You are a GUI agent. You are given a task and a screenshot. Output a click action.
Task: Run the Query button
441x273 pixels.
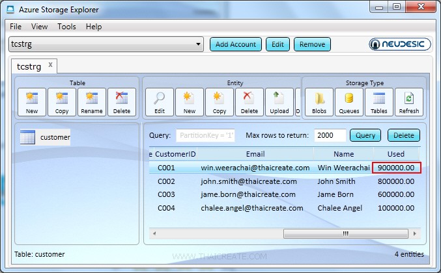[x=365, y=135]
